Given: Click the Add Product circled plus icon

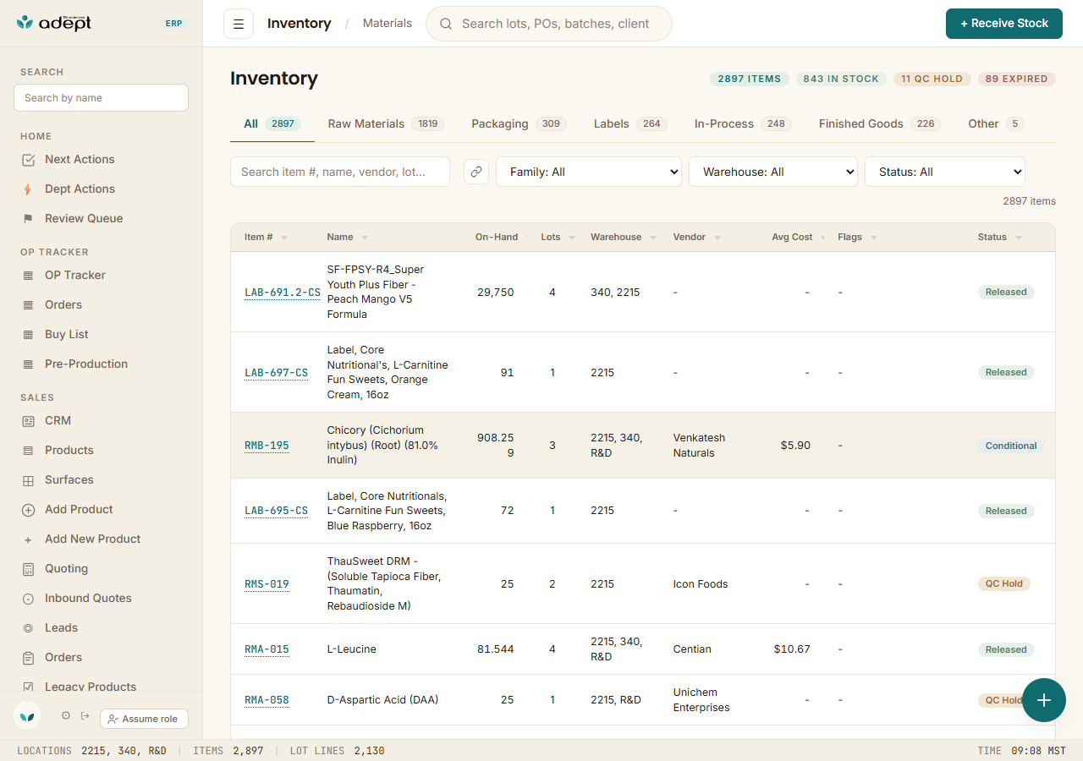Looking at the screenshot, I should click(x=29, y=510).
